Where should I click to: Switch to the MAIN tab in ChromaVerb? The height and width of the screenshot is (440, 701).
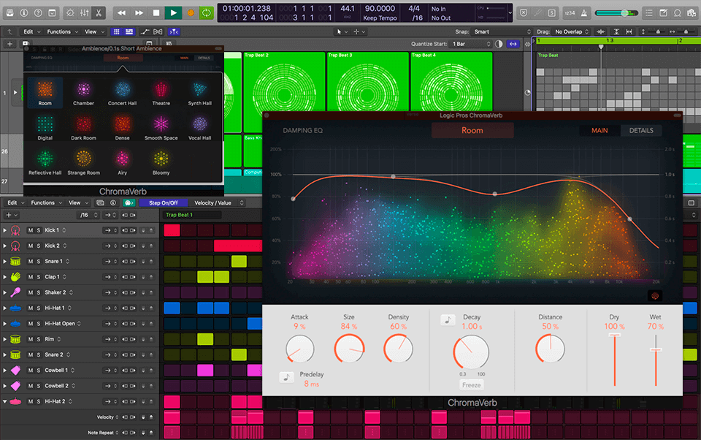pyautogui.click(x=600, y=131)
